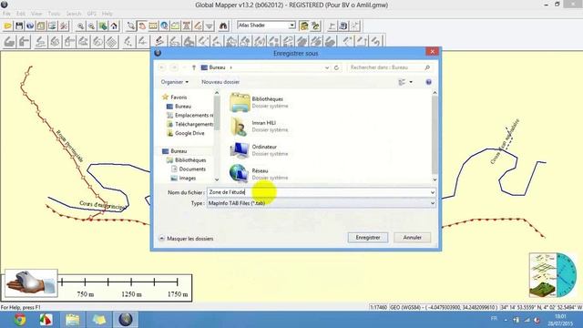
Task: Select the Pan grab-hand tool
Action: (142, 26)
